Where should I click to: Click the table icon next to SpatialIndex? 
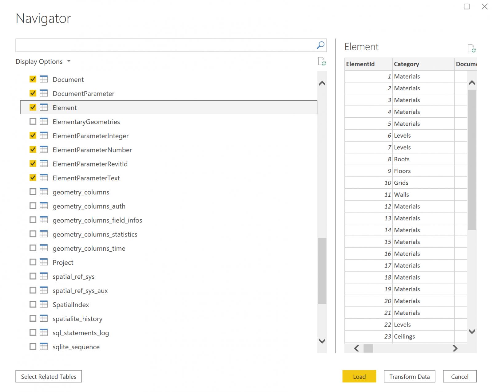point(43,304)
